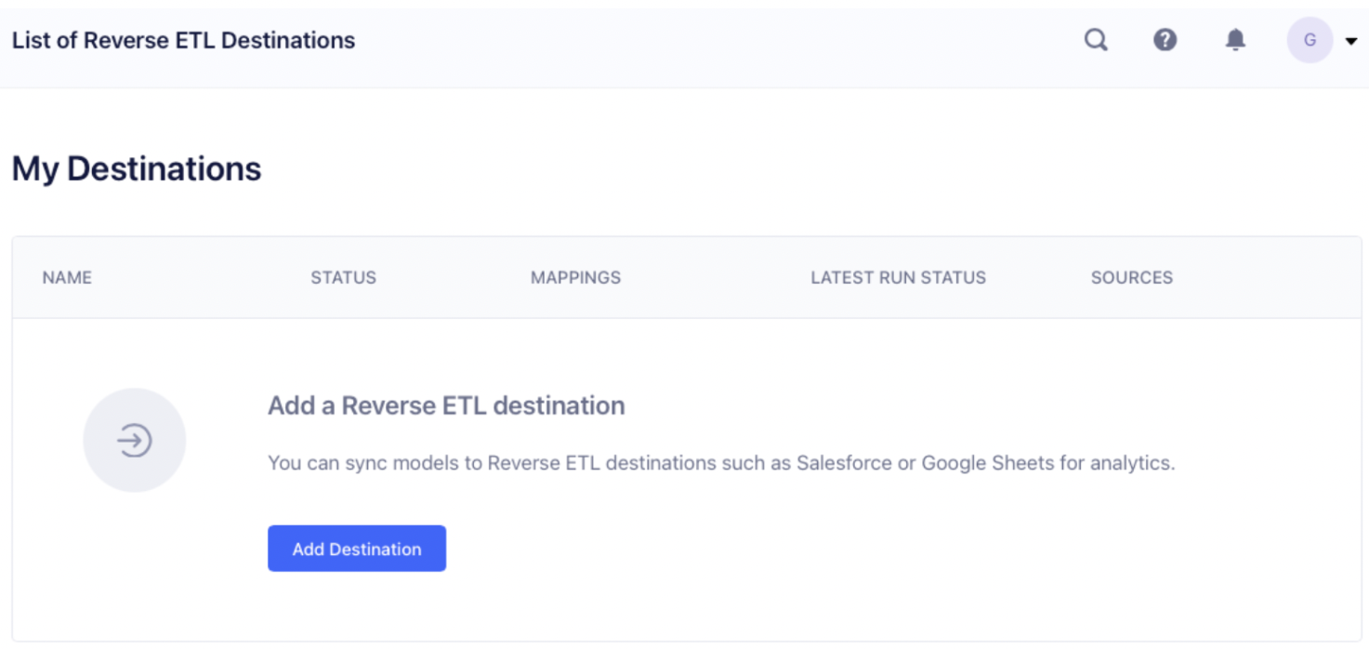Click the user avatar labeled G
The height and width of the screenshot is (649, 1369).
(x=1309, y=40)
